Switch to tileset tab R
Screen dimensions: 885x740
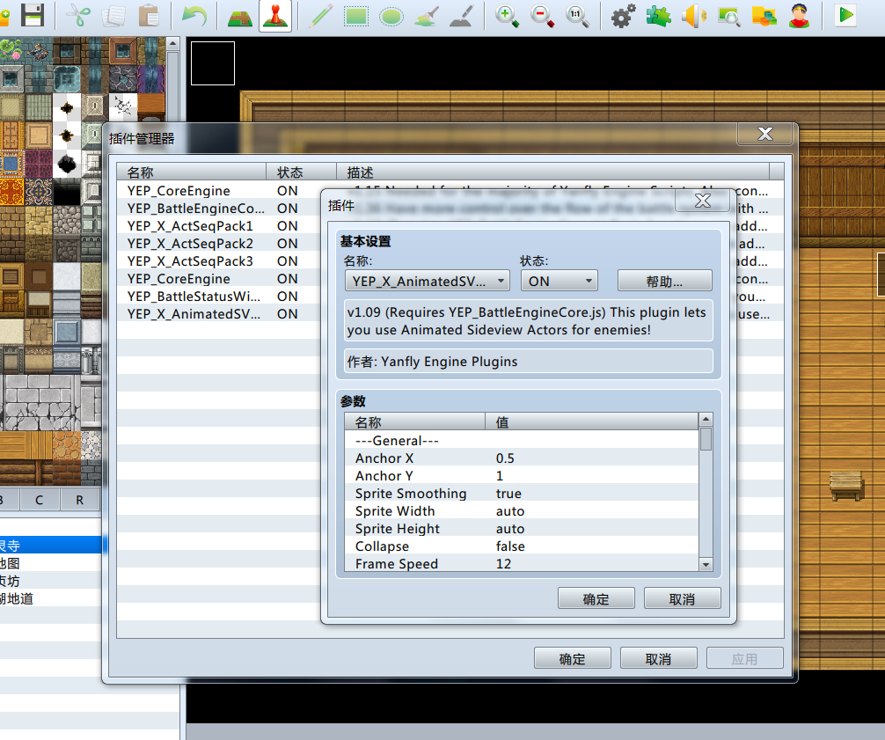pos(79,500)
